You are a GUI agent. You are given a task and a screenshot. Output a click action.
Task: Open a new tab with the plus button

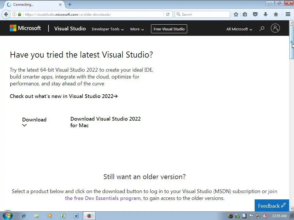click(70, 5)
